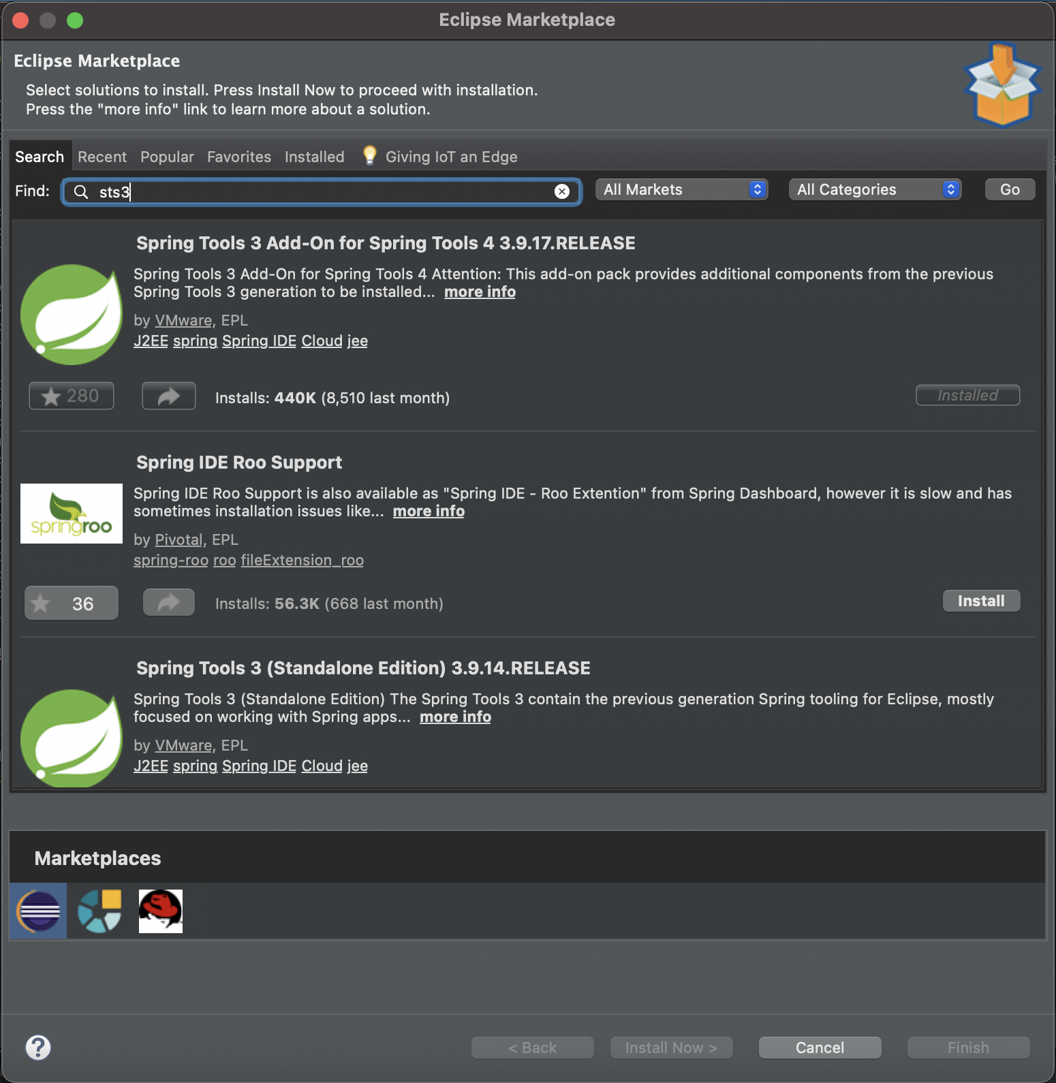The height and width of the screenshot is (1083, 1056).
Task: Click the J2EE tag under Add-On entry
Action: [151, 341]
